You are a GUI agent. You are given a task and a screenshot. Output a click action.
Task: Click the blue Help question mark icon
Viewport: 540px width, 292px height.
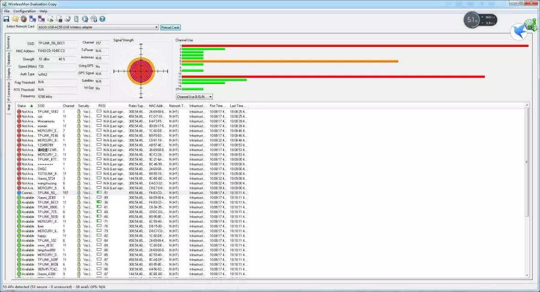coord(102,19)
